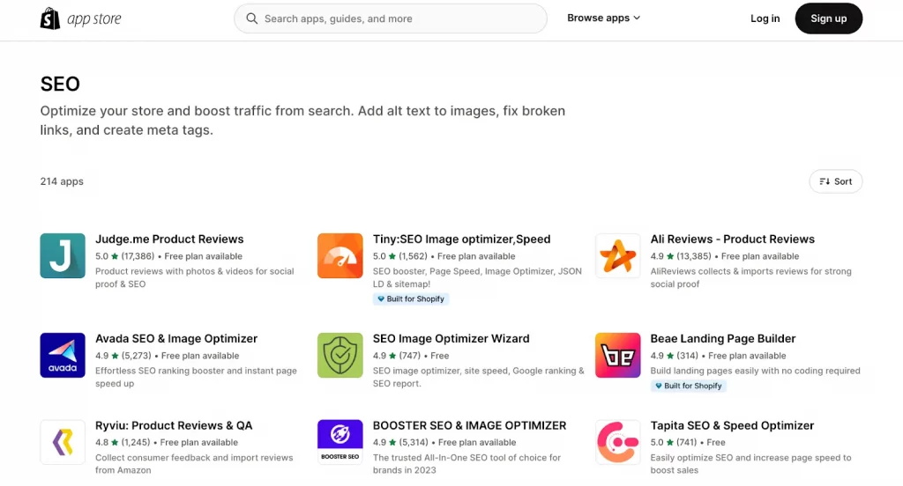Viewport: 903px width, 486px height.
Task: Click 'Build landing pages easily' description
Action: [x=755, y=371]
